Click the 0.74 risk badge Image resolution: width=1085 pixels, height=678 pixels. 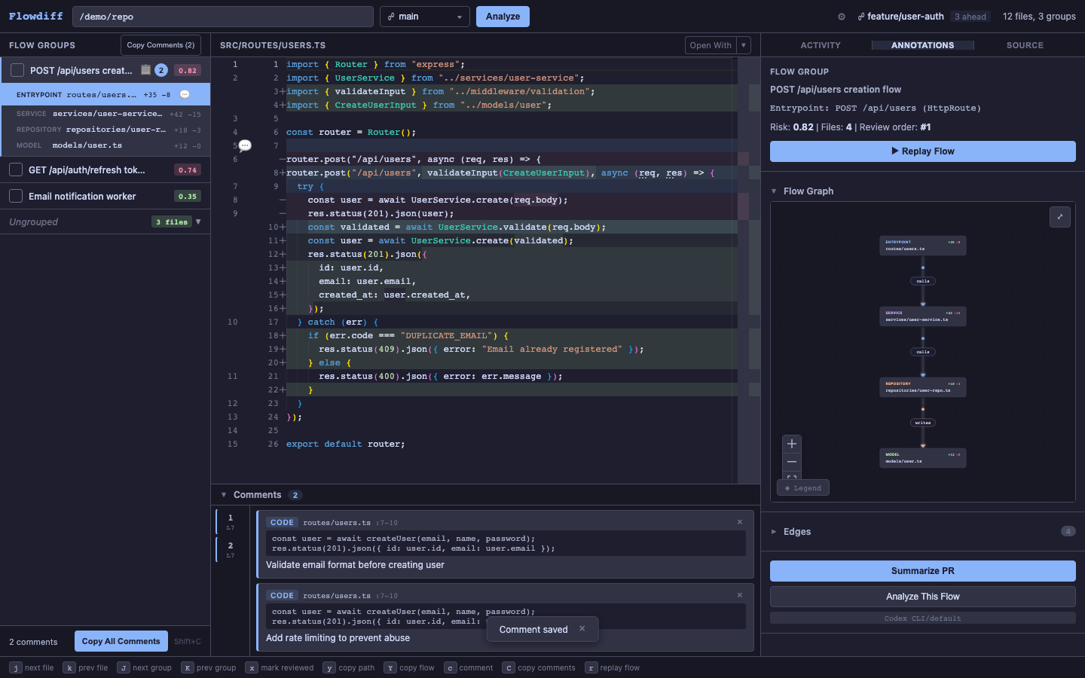(188, 170)
